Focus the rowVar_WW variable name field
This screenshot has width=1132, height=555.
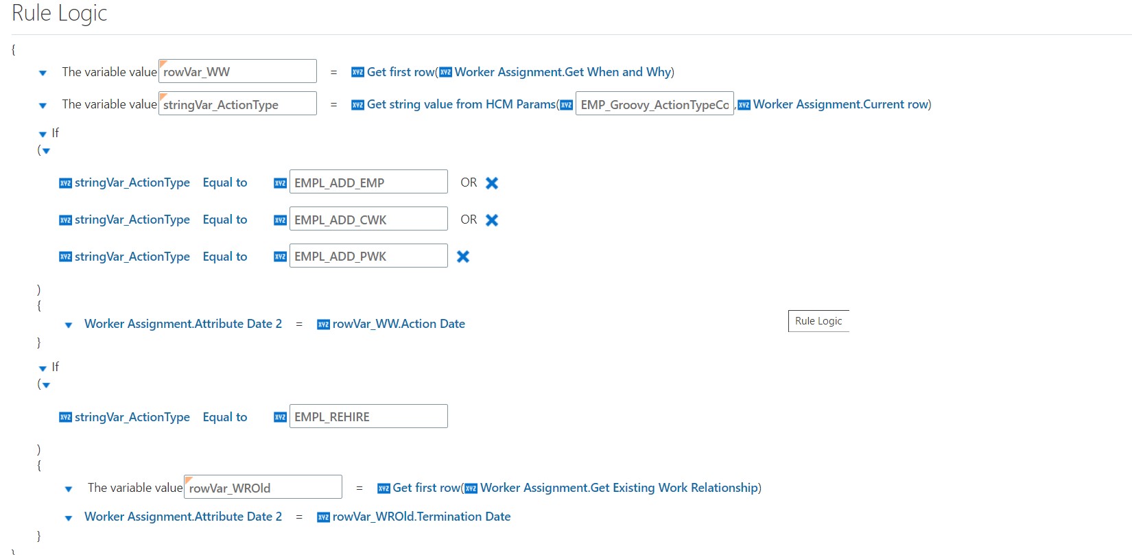(x=237, y=71)
